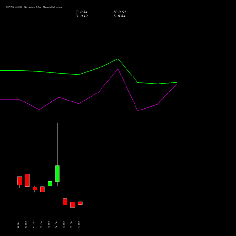Click the '14 Oct' date axis label
Image resolution: width=236 pixels, height=236 pixels.
click(56, 225)
